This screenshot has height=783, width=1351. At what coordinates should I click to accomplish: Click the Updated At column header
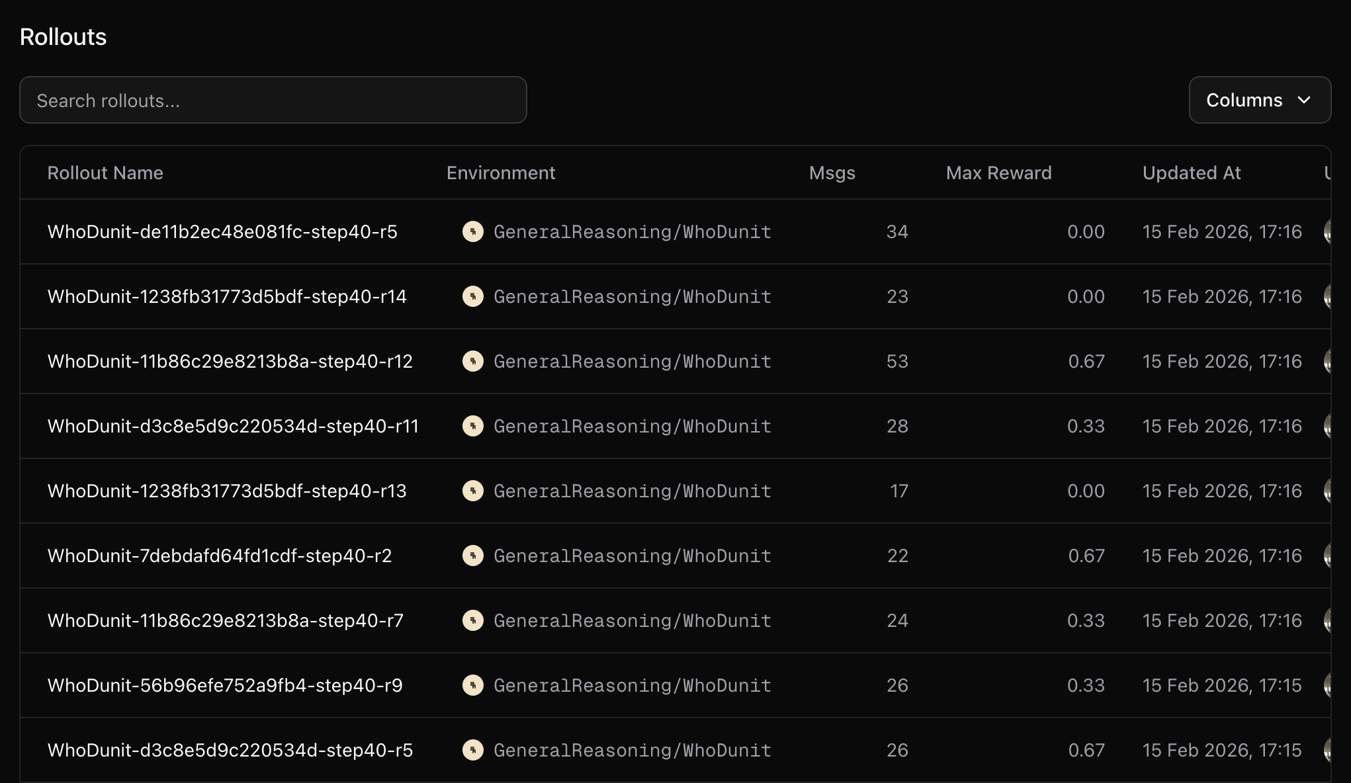click(x=1191, y=173)
